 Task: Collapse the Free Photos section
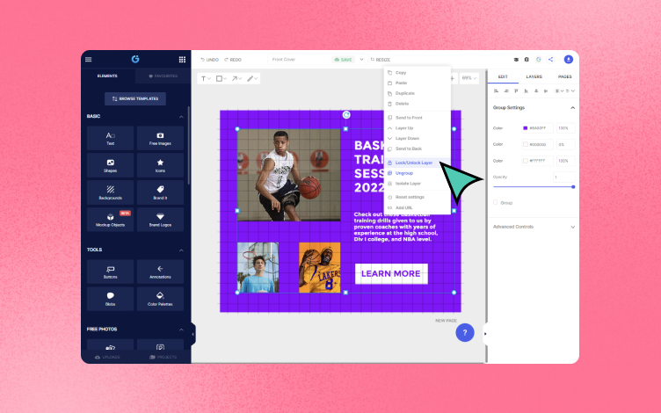pos(181,330)
